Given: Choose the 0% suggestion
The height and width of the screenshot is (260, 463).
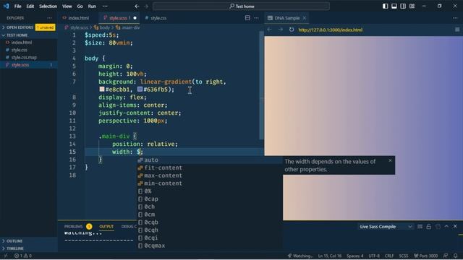Looking at the screenshot, I should (x=209, y=191).
